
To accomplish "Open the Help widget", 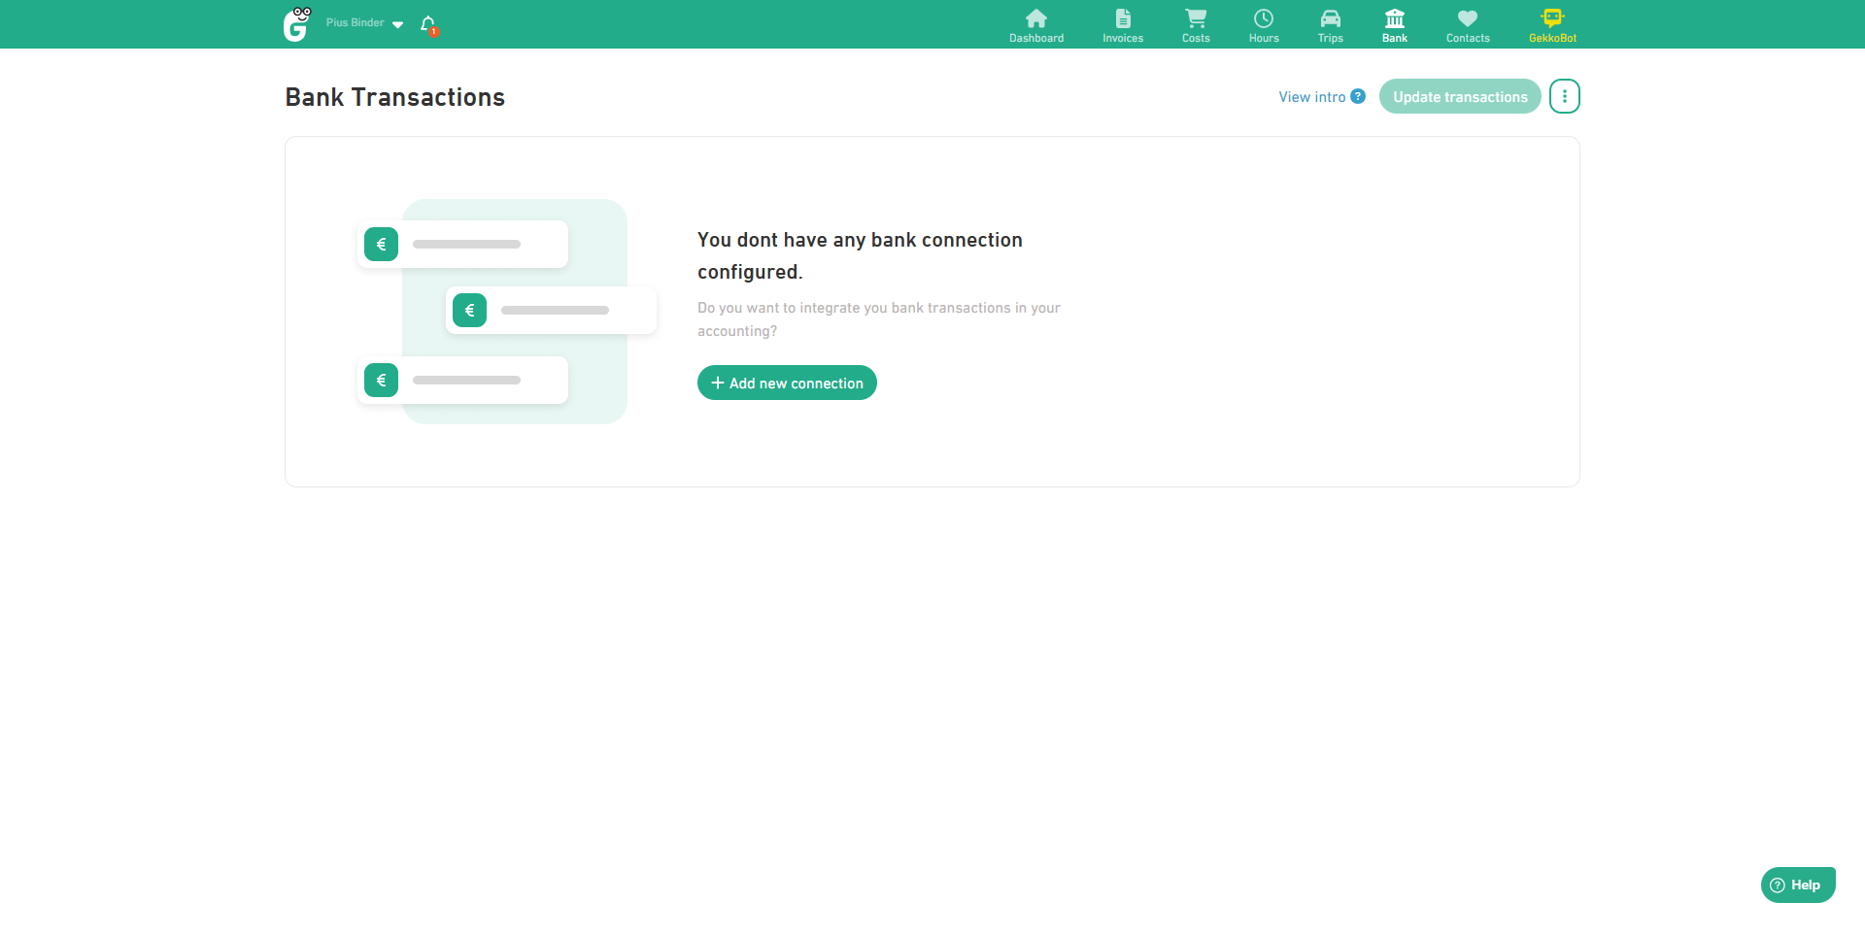I will 1797,885.
